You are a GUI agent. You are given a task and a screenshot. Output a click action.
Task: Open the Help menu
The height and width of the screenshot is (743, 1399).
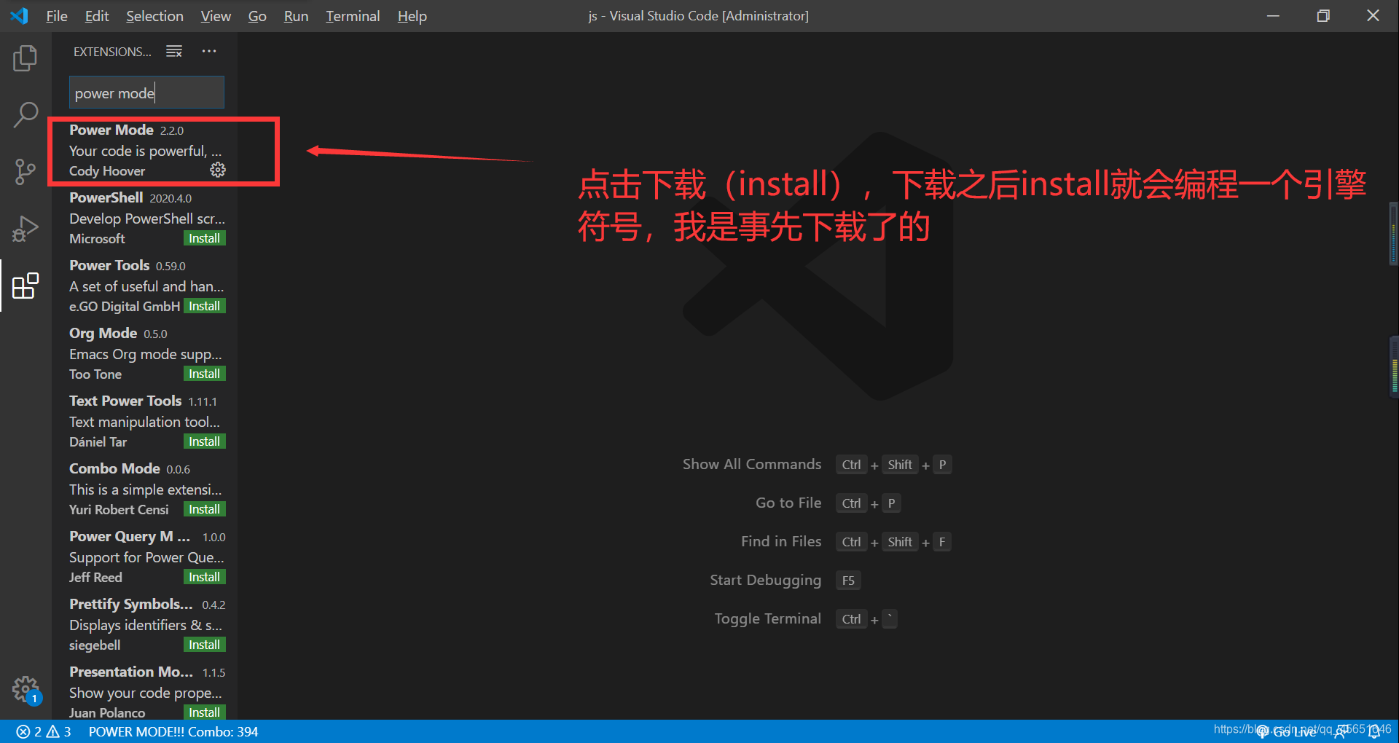(412, 15)
